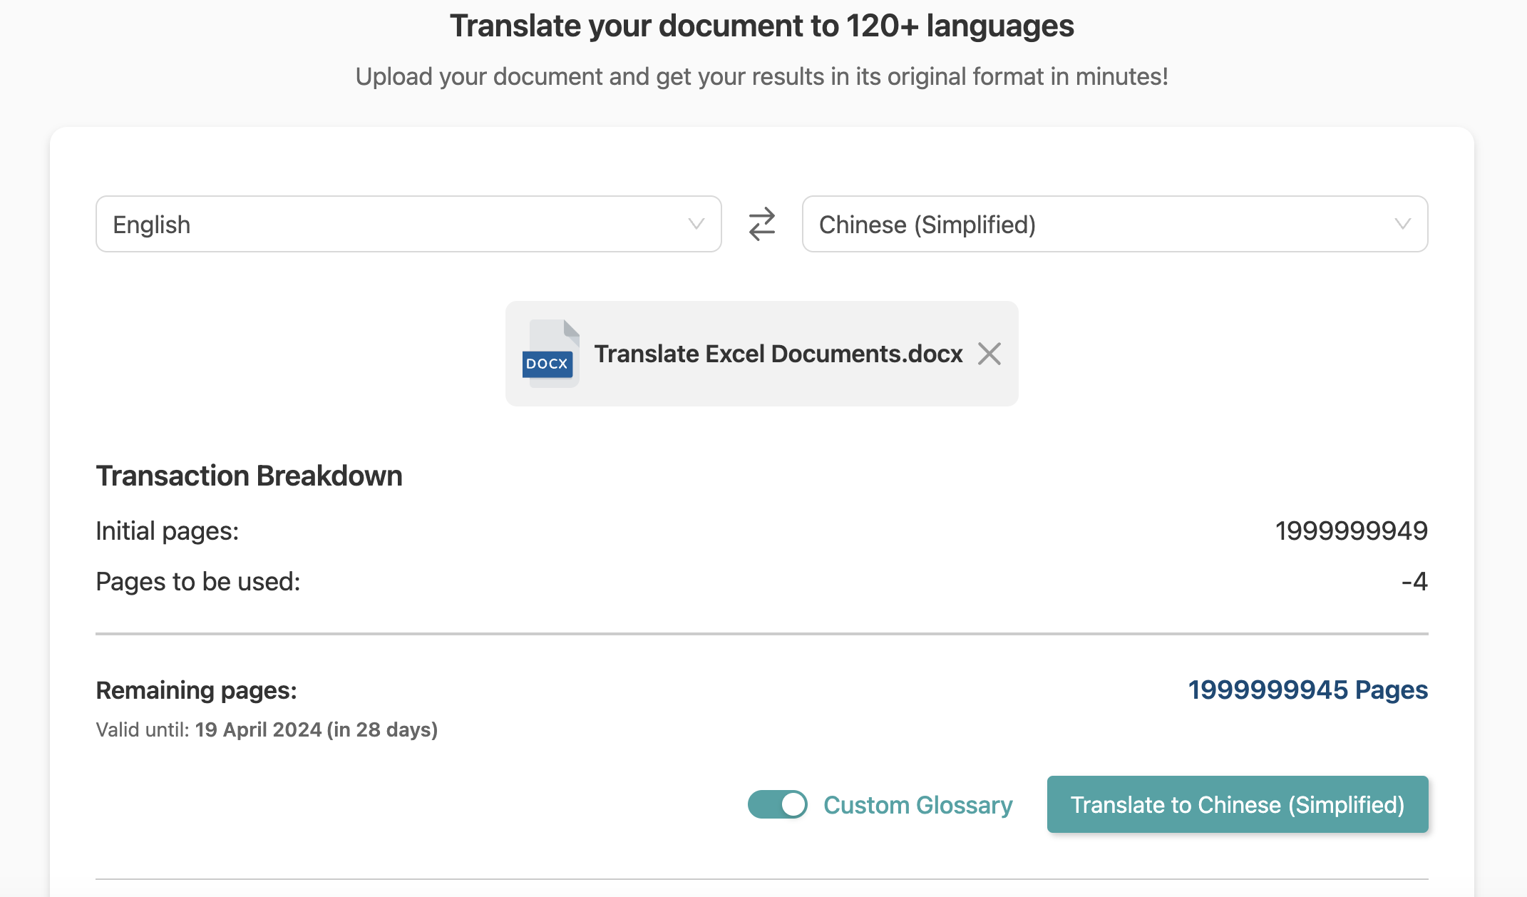Click the chevron on the Chinese (Simplified) dropdown
1527x897 pixels.
coord(1402,224)
